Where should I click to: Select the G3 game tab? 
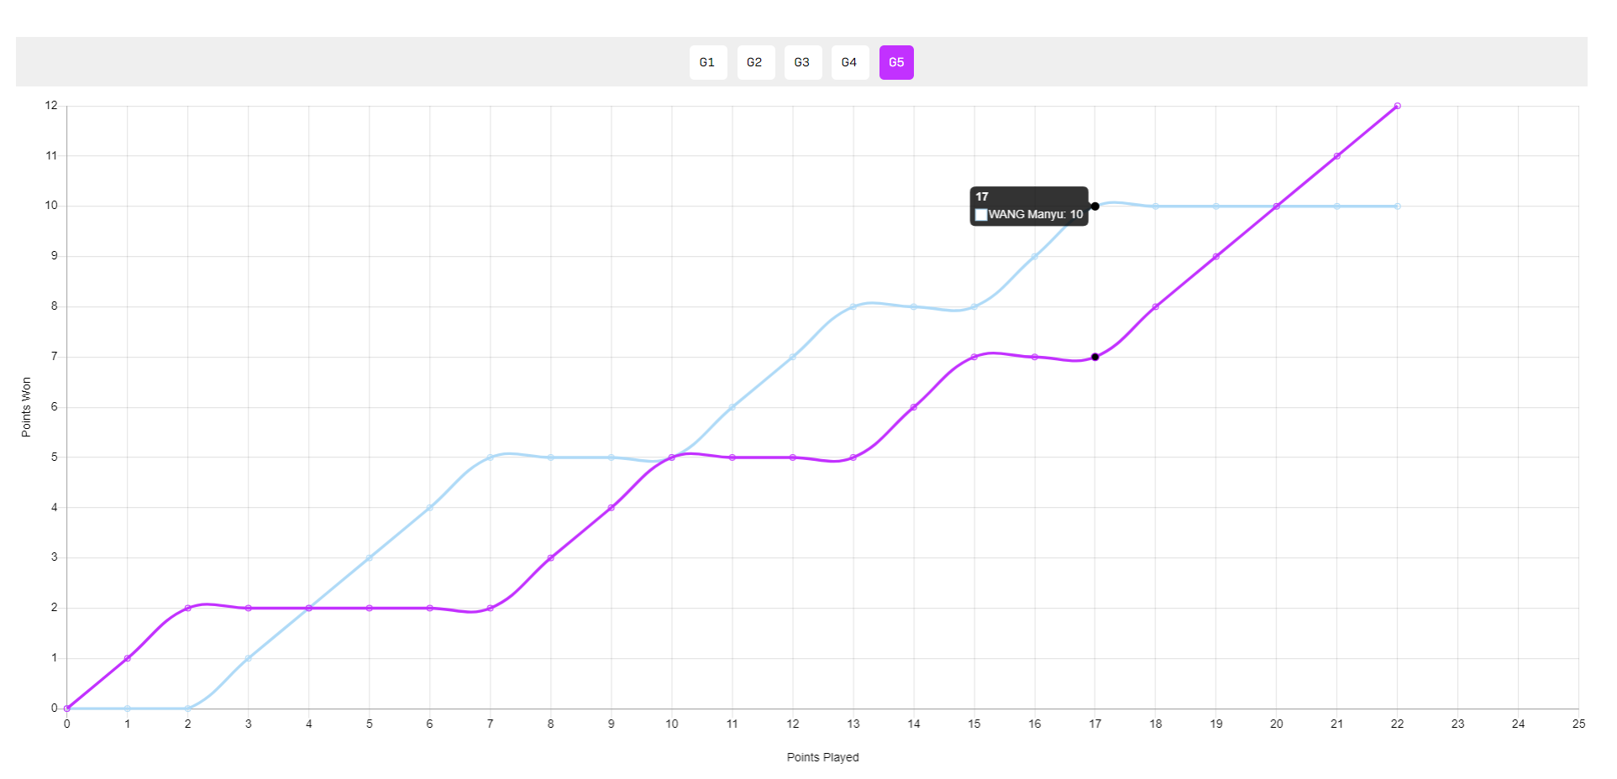(x=802, y=62)
